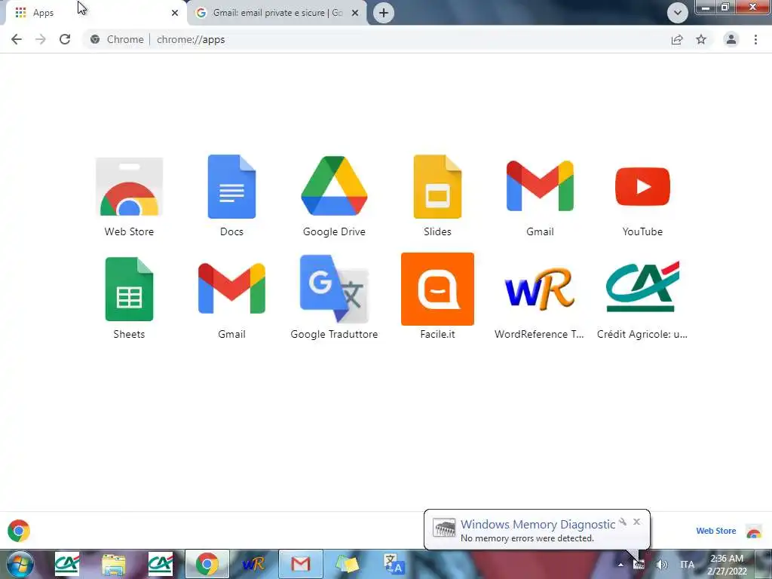The height and width of the screenshot is (579, 772).
Task: Open the taskbar clock and date
Action: (727, 565)
